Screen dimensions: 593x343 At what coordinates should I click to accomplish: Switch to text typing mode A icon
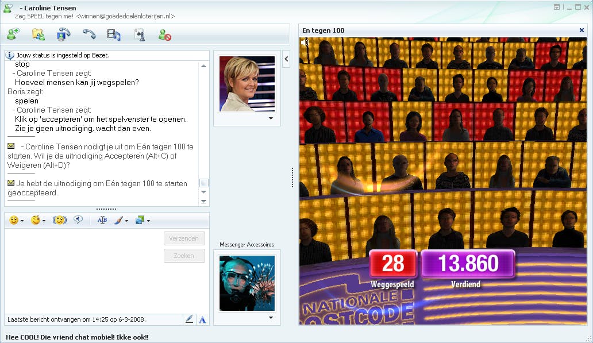(x=203, y=320)
